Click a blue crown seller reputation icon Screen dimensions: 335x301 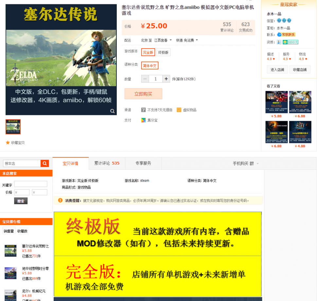click(279, 20)
